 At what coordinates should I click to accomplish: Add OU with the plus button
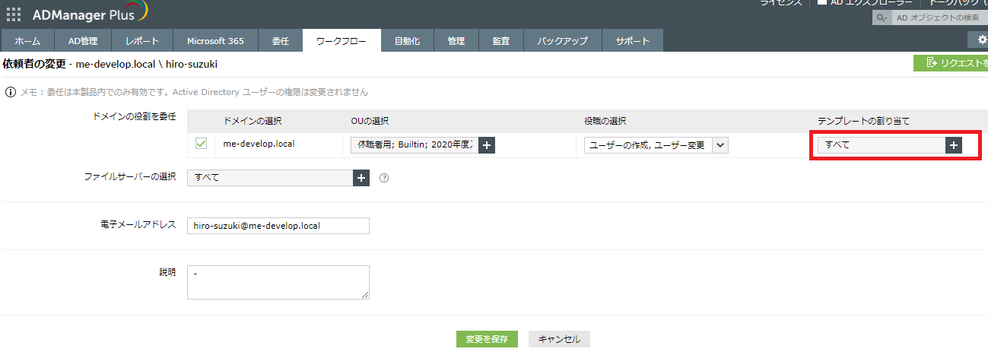487,145
